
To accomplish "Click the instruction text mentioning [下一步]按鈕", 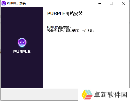I will tap(71, 31).
